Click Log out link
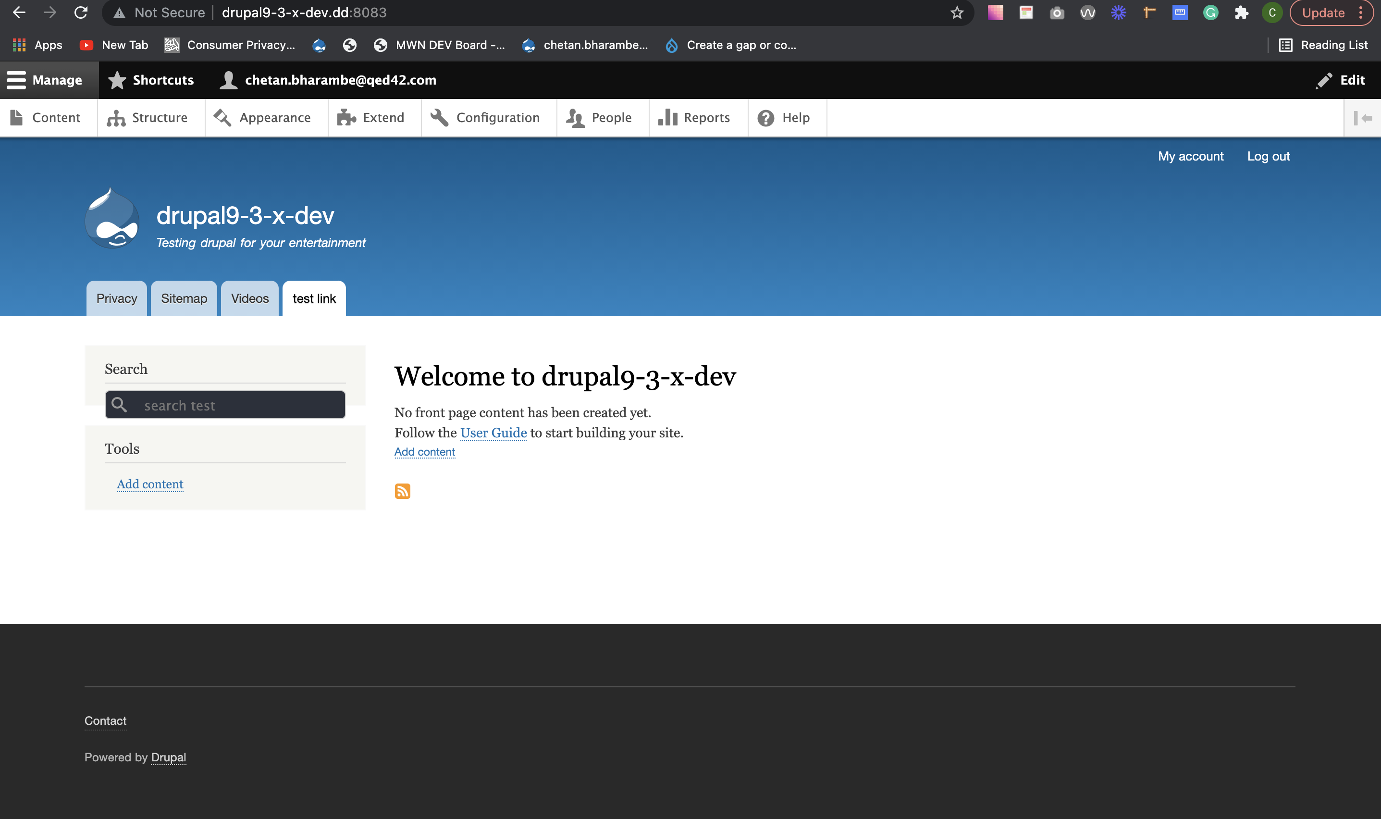 1268,156
